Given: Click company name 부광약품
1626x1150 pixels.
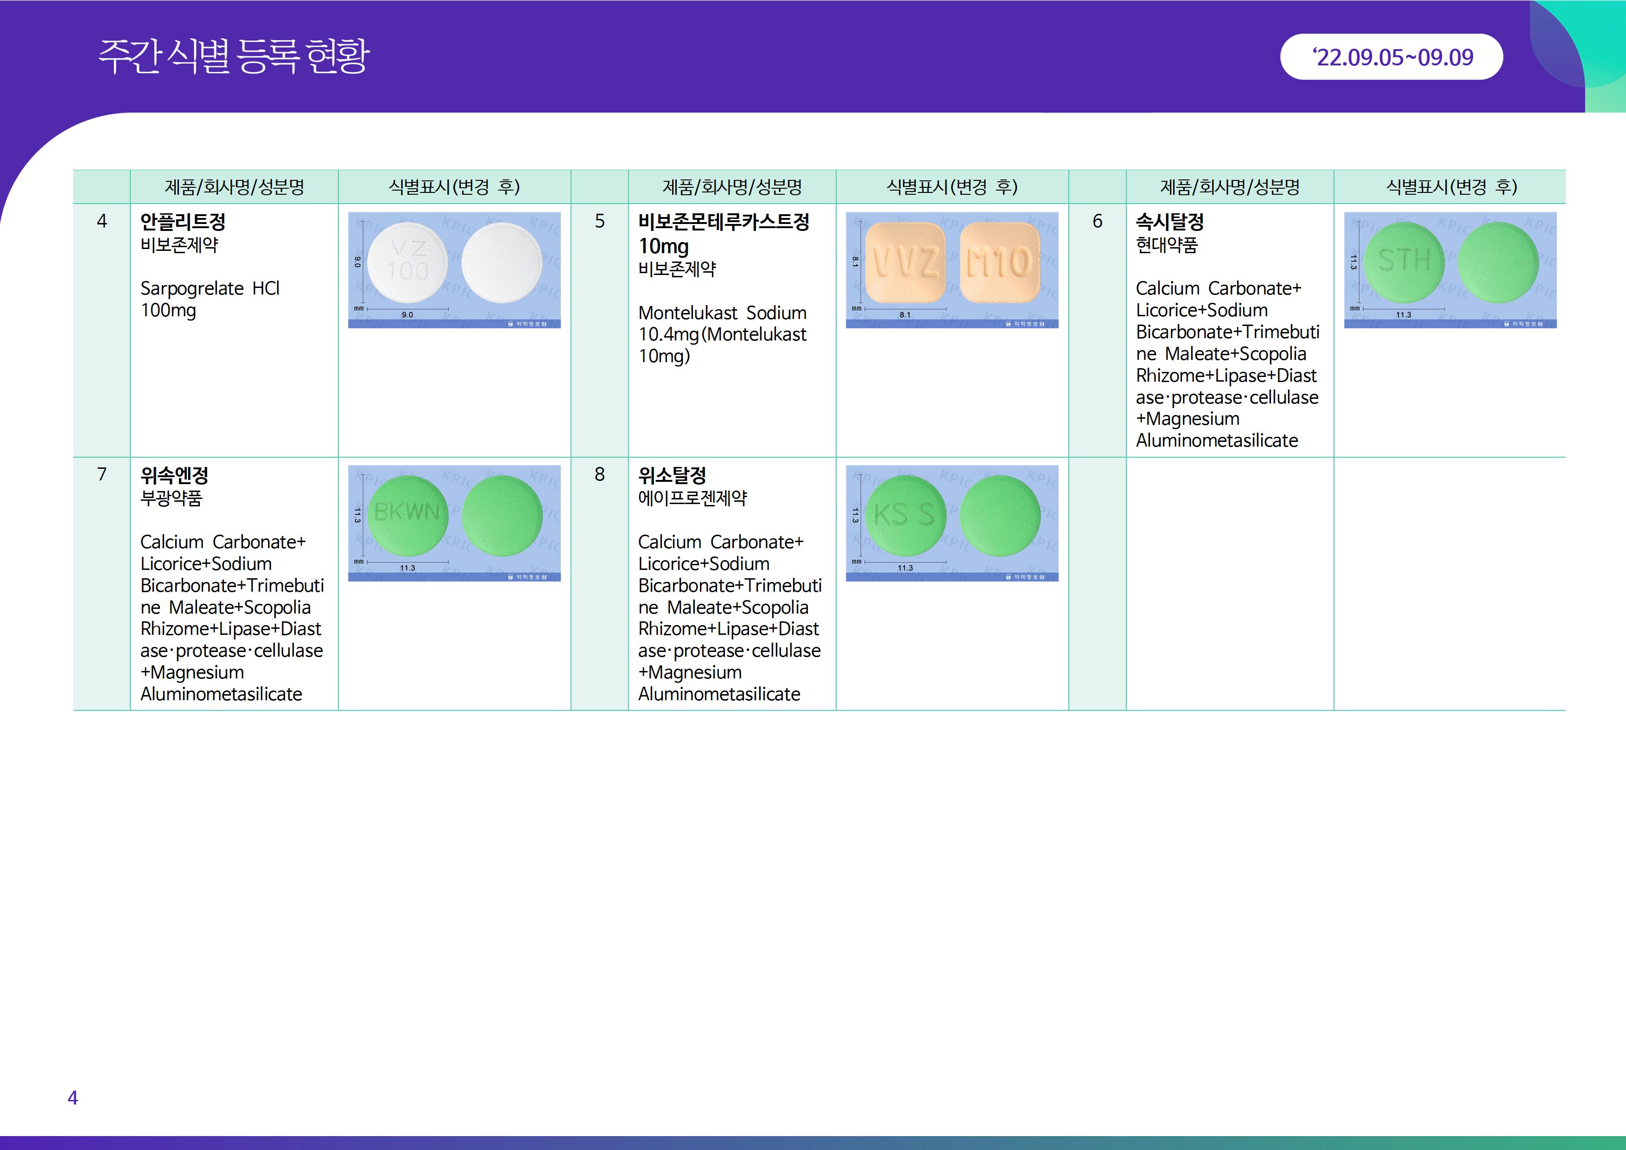Looking at the screenshot, I should (x=171, y=498).
